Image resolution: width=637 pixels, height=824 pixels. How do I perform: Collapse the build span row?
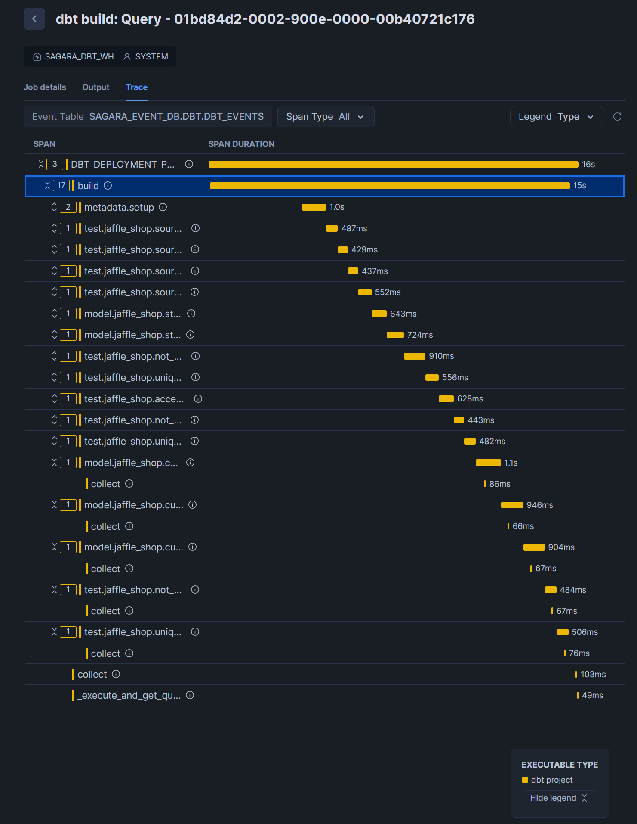[x=47, y=186]
